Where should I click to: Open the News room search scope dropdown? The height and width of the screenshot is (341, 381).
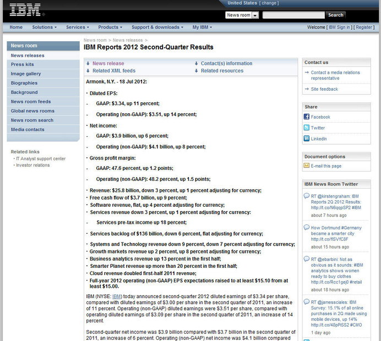click(242, 15)
